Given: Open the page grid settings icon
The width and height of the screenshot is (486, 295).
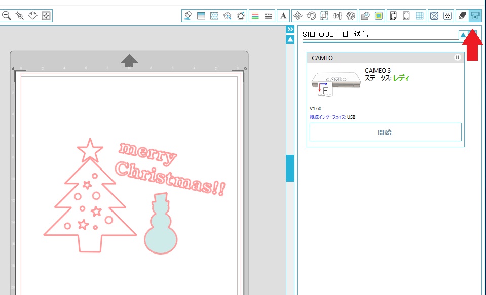Looking at the screenshot, I should click(x=420, y=16).
